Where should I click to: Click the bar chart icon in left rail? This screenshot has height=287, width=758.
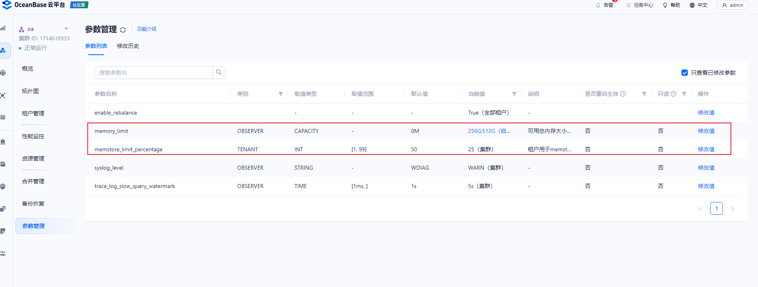tap(3, 28)
